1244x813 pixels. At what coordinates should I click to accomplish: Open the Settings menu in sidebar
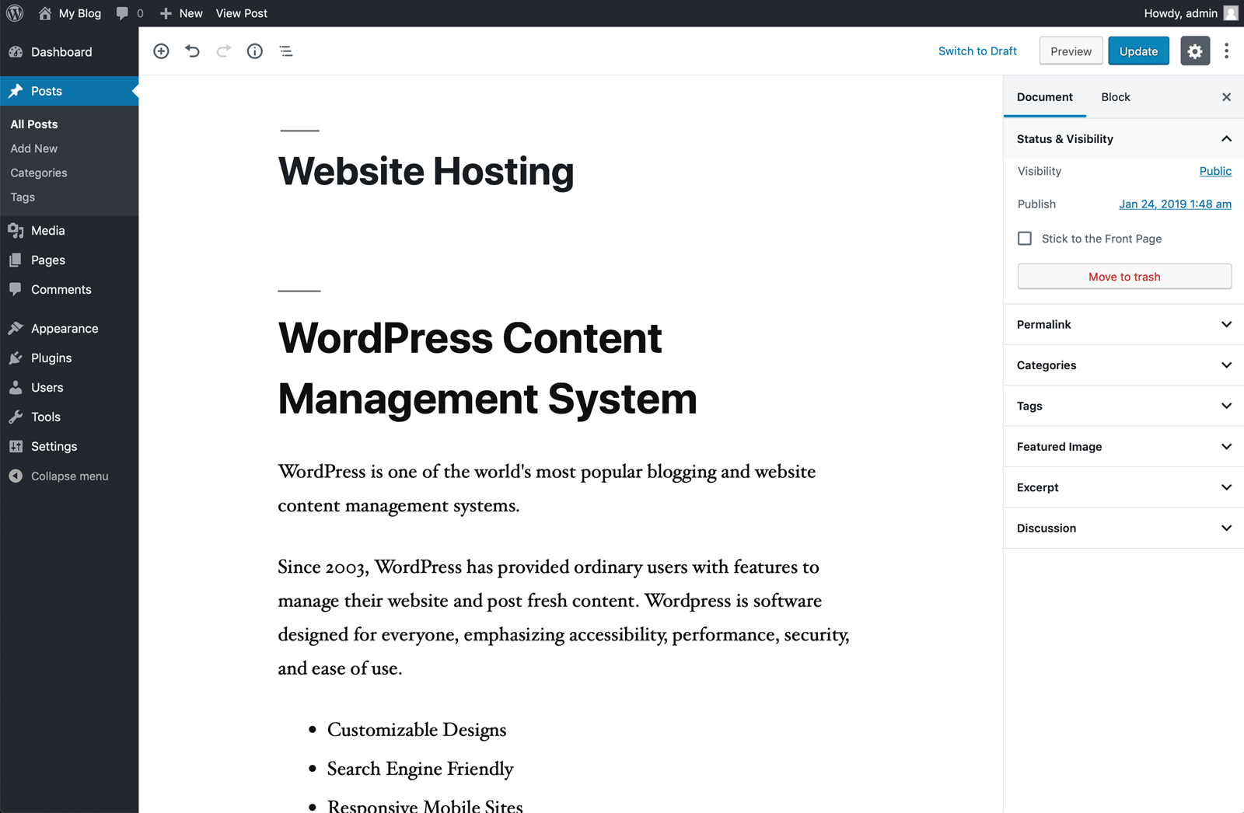point(69,447)
